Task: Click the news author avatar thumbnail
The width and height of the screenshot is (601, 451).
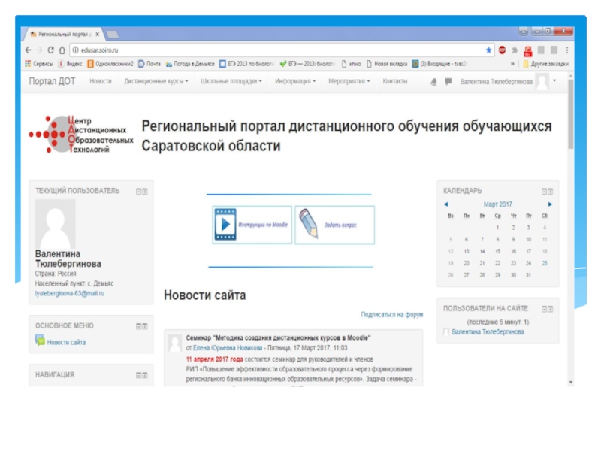Action: click(175, 343)
